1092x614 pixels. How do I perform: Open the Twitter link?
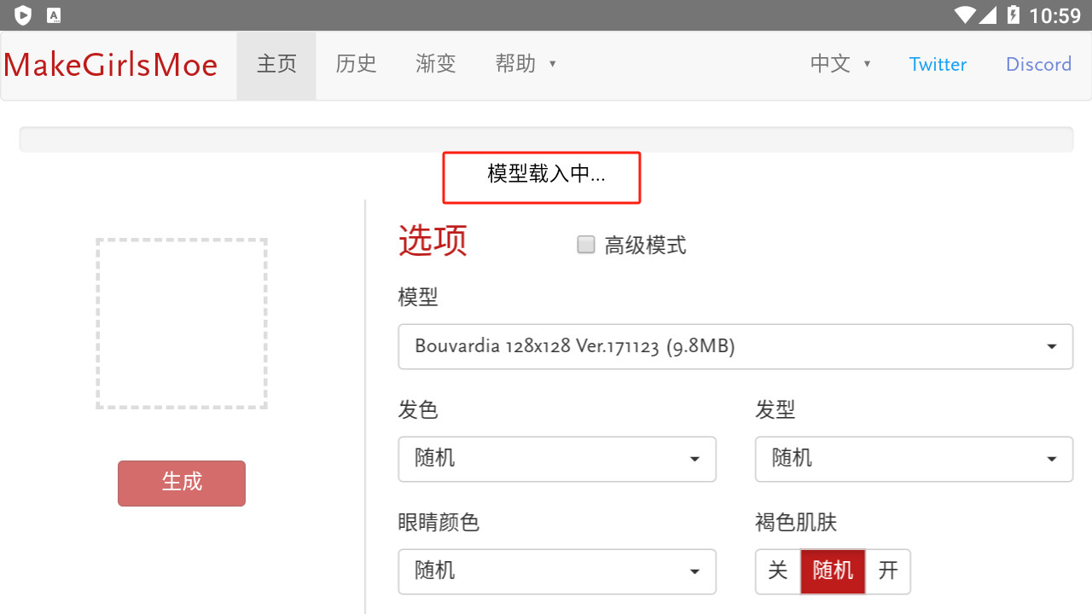point(938,65)
